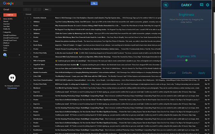This screenshot has width=215, height=134.
Task: Click the Brightness slider track right of the handle
Action: point(198,60)
